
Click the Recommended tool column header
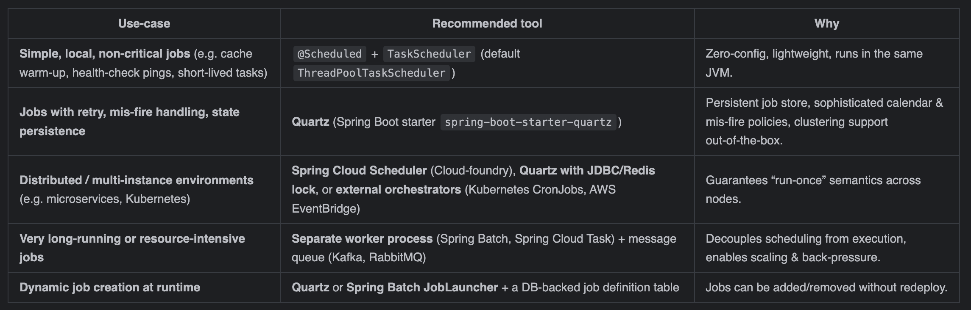487,24
